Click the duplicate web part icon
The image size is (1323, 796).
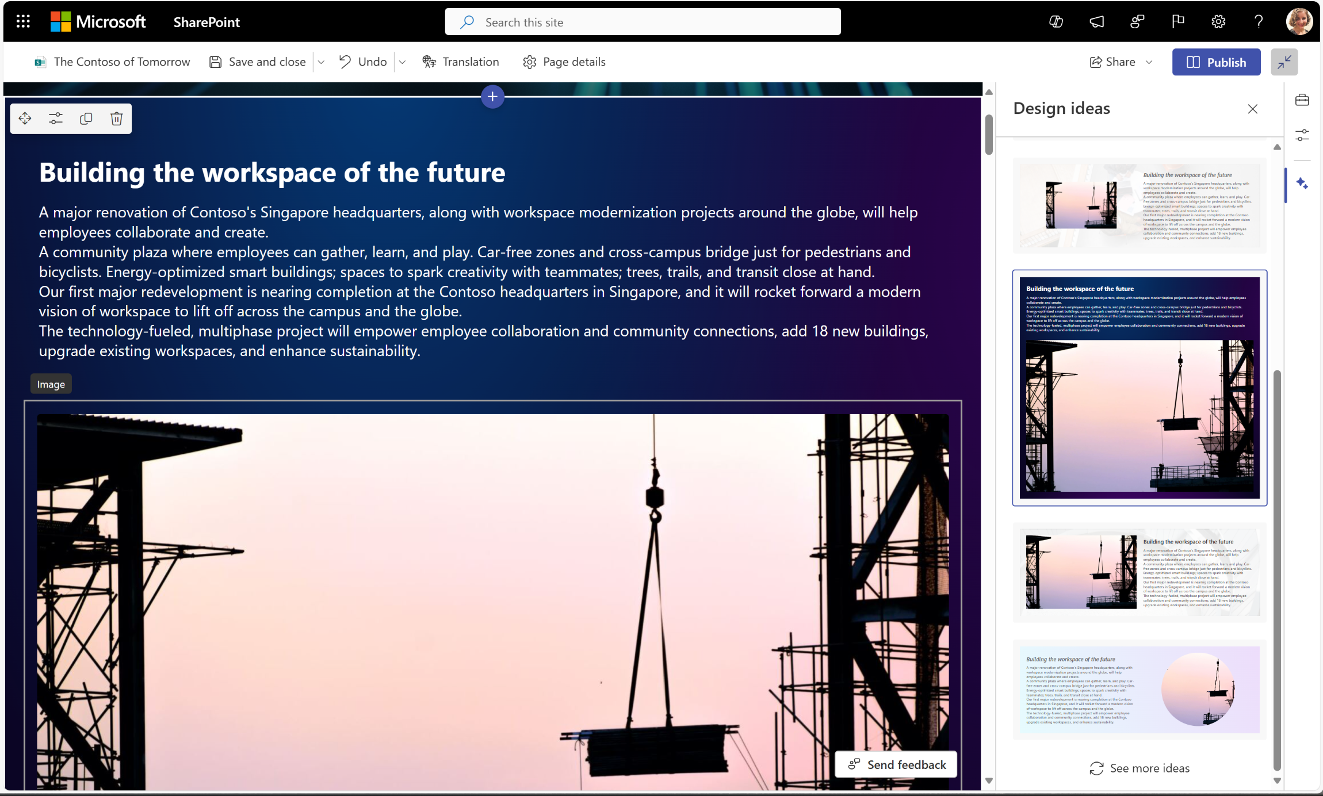(86, 118)
